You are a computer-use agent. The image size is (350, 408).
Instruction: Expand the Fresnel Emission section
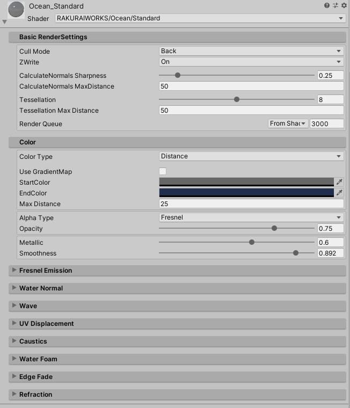[x=177, y=271]
